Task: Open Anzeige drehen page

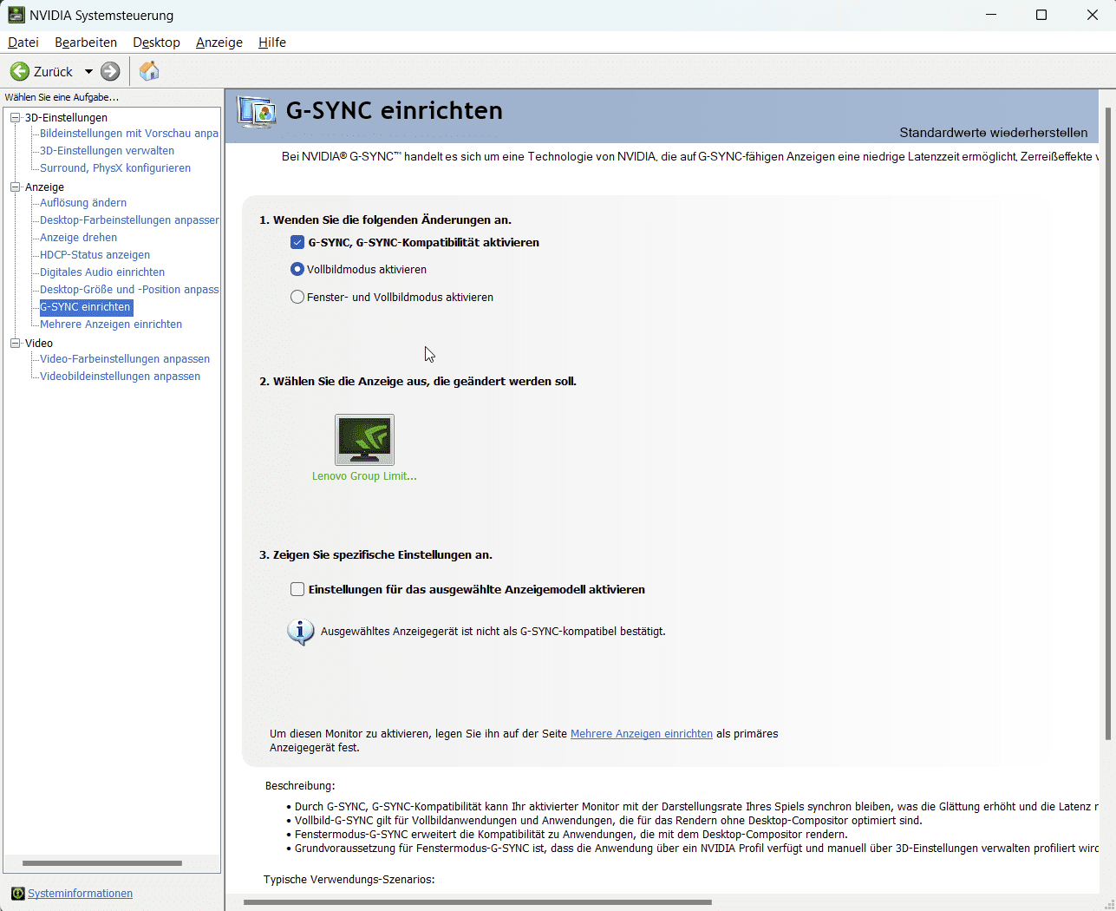Action: (78, 238)
